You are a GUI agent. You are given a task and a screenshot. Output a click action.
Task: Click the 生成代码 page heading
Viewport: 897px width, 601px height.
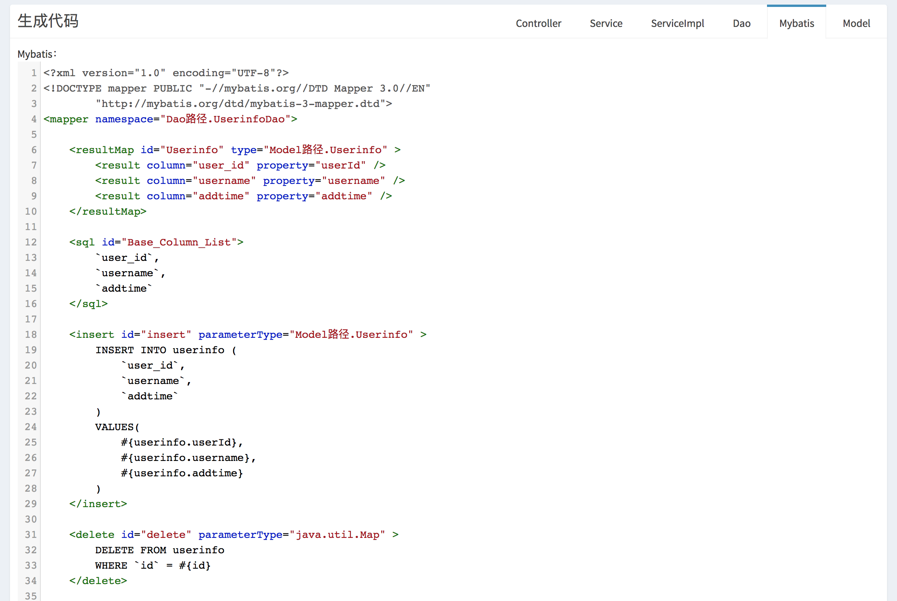pos(48,21)
